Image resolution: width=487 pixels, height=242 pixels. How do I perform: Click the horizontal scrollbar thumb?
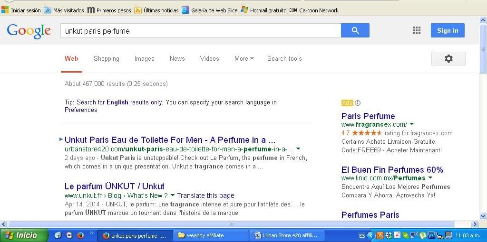pos(231,224)
